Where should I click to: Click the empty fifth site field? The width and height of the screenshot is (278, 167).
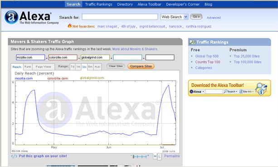[x=160, y=57]
